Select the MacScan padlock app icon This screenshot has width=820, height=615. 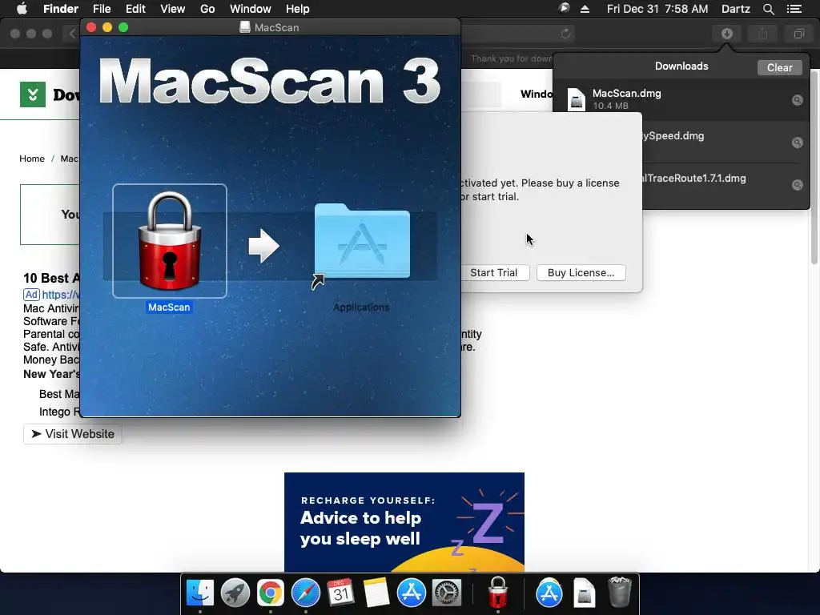170,240
